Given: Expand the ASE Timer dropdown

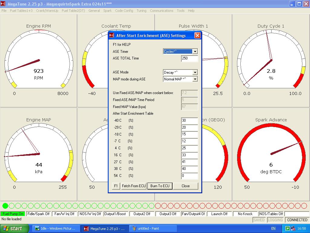Looking at the screenshot, I should pyautogui.click(x=195, y=52).
